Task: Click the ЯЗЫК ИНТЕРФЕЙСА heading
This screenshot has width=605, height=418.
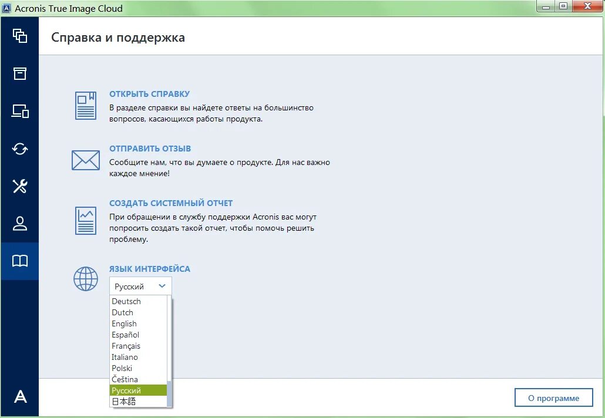Action: coord(150,269)
